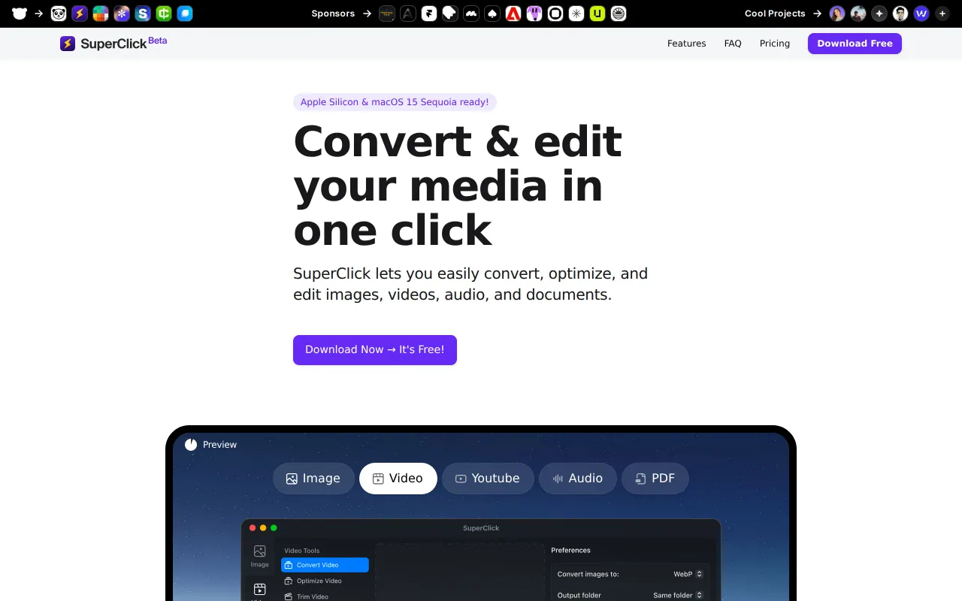The image size is (962, 601).
Task: Click the SuperClick logo in header
Action: click(x=113, y=44)
